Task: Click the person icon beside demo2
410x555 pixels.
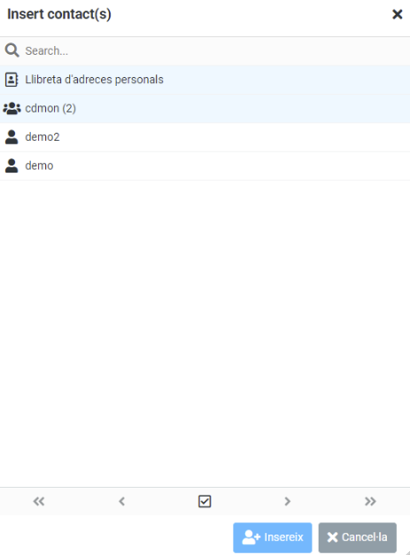Action: (12, 137)
